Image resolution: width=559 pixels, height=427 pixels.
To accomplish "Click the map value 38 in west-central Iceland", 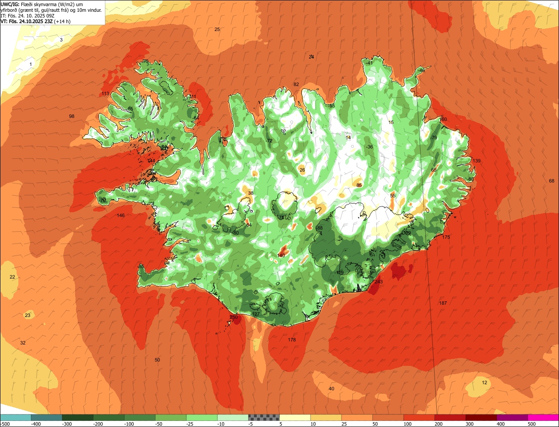I will point(251,193).
